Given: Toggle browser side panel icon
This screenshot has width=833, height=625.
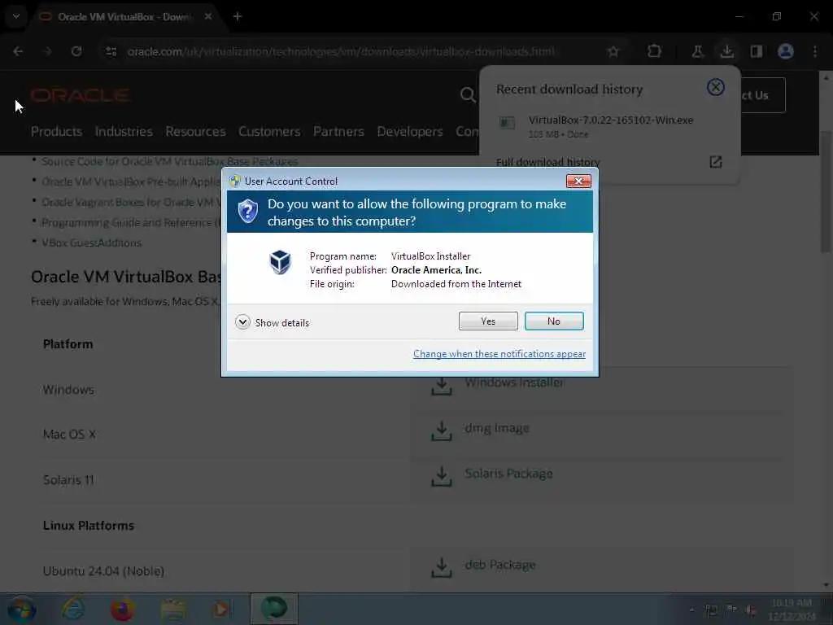Looking at the screenshot, I should (x=756, y=51).
